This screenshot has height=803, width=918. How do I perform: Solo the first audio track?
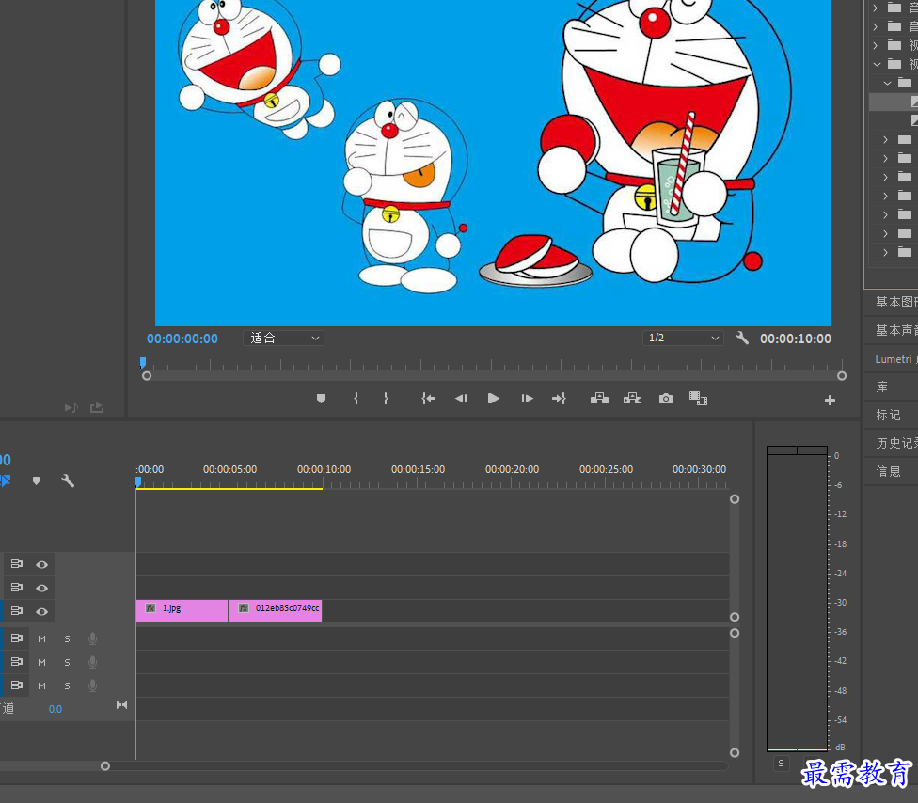click(x=67, y=639)
